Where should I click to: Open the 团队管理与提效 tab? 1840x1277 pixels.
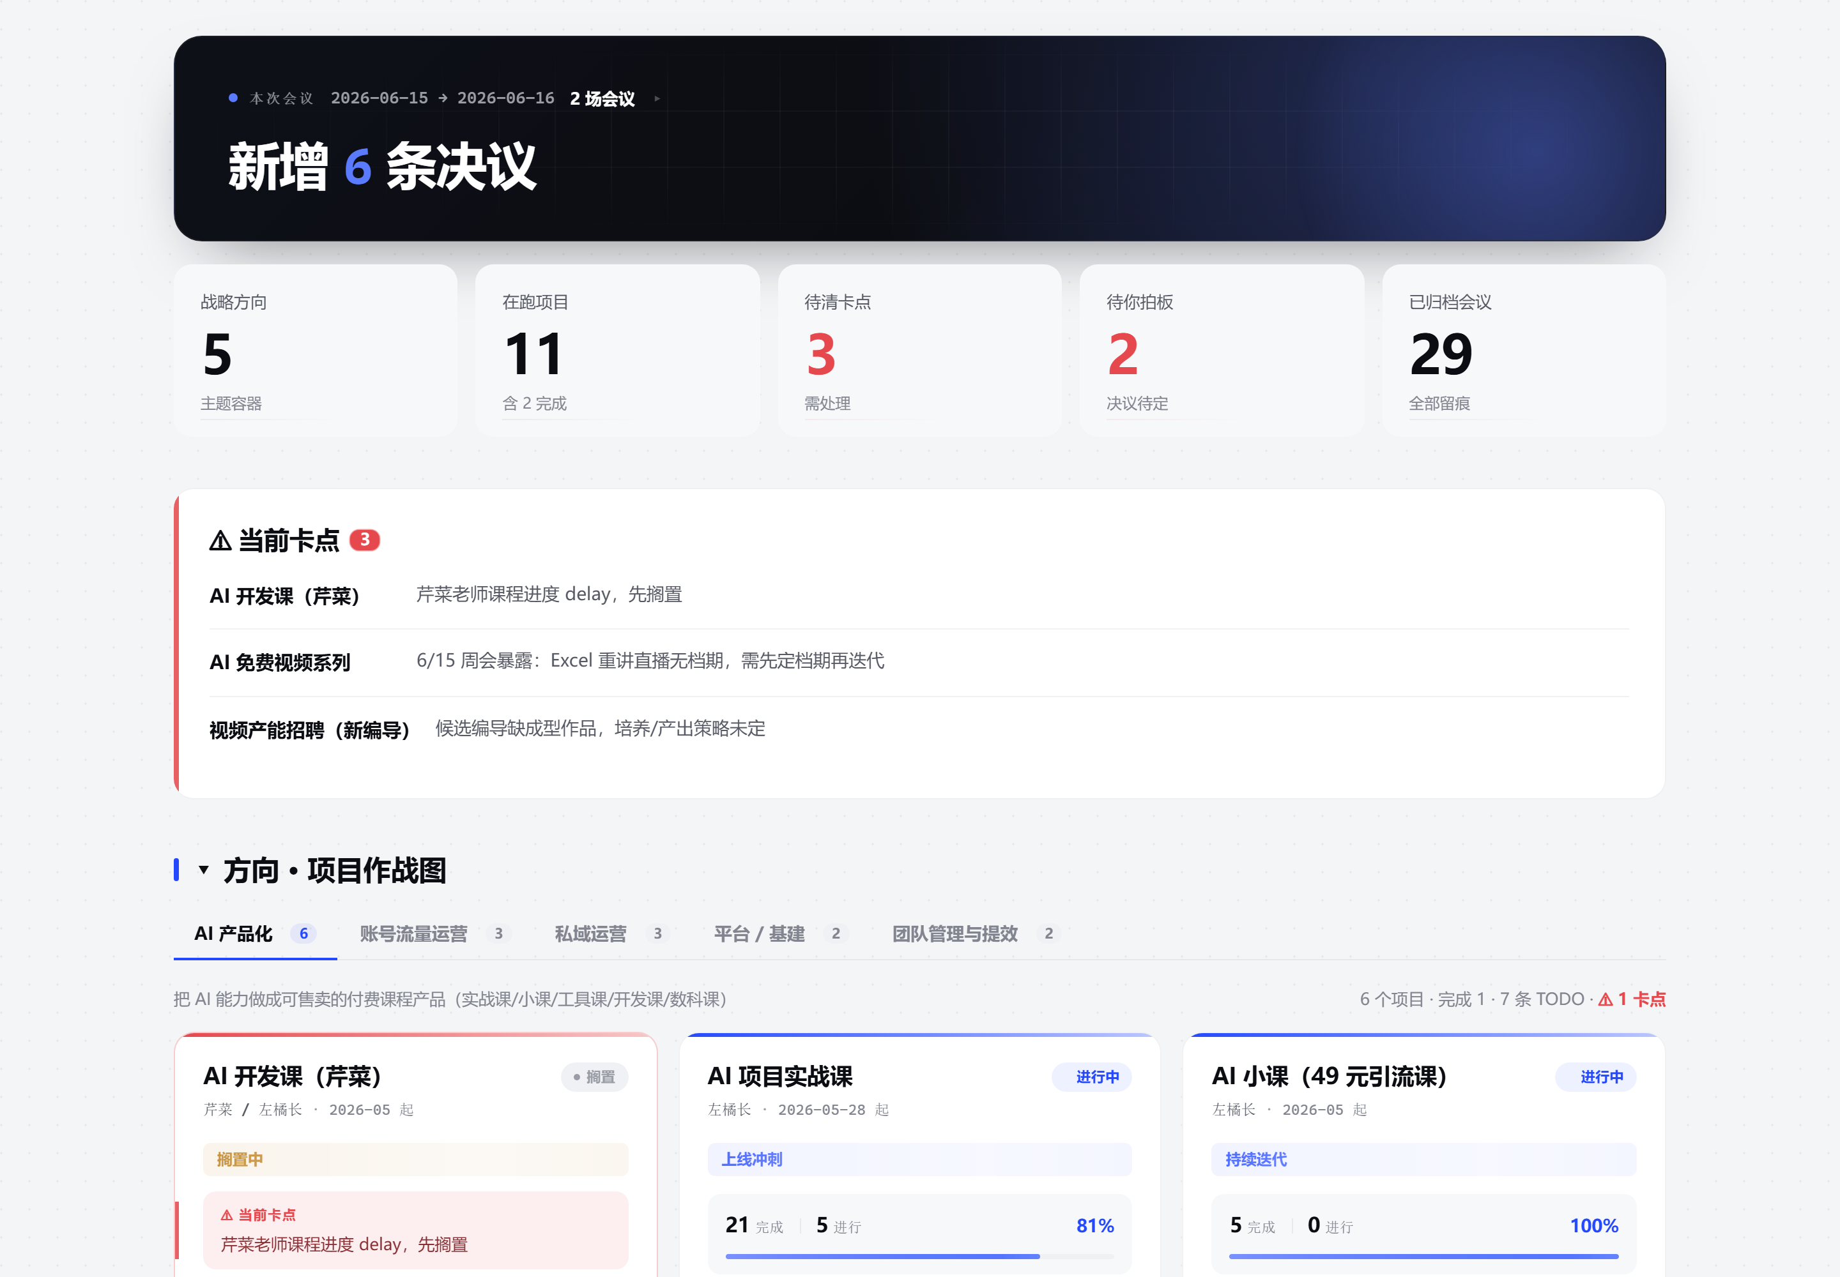pos(976,933)
